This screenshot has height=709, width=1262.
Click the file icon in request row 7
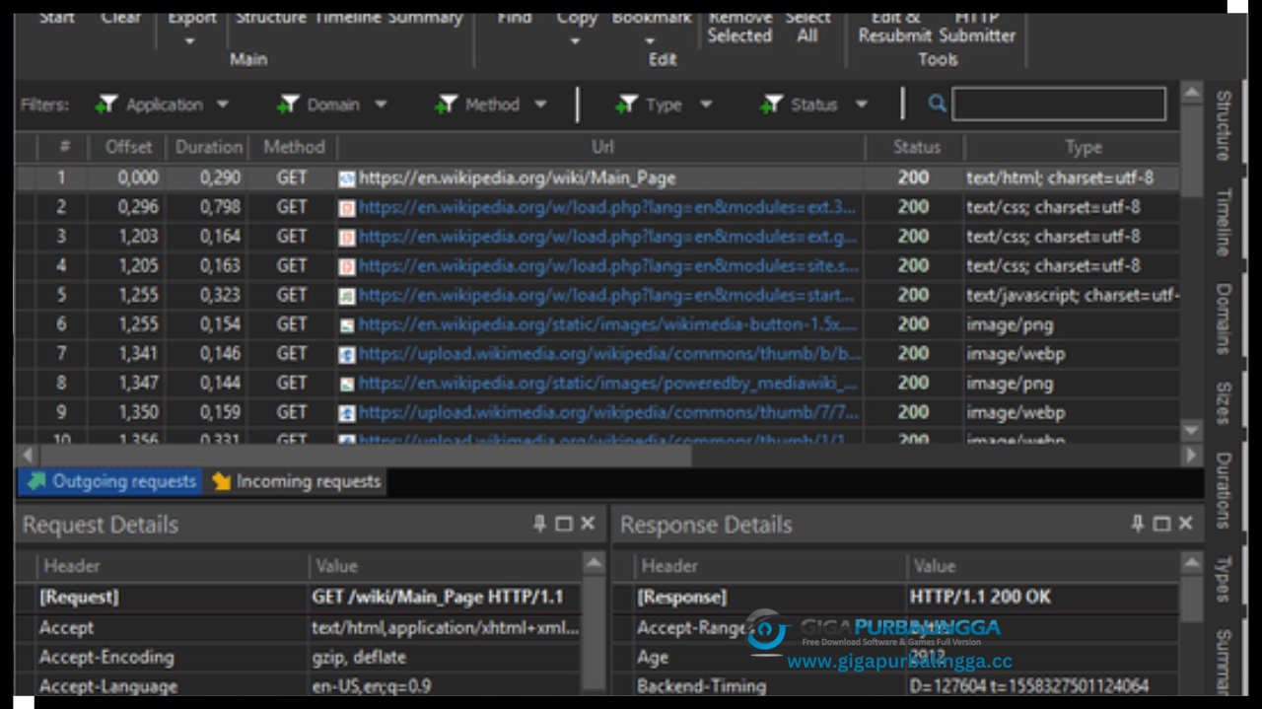pos(346,354)
